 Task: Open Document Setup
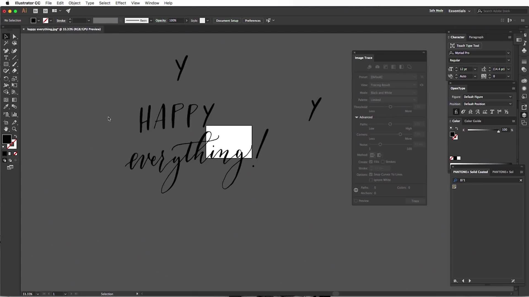[x=227, y=20]
